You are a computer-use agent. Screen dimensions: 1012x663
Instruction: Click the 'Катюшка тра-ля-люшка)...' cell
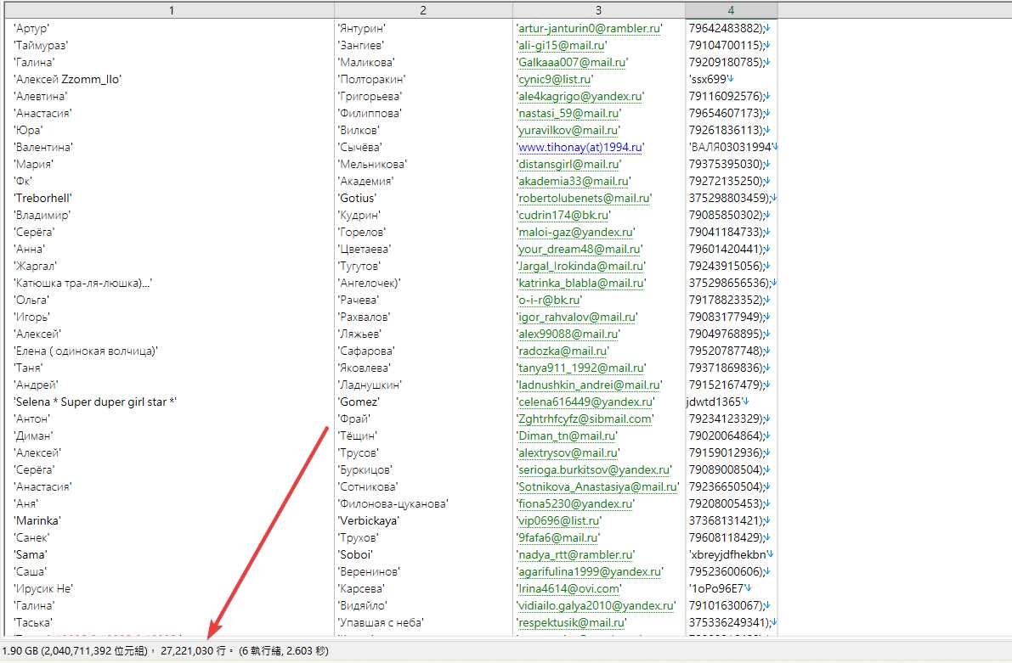point(82,284)
